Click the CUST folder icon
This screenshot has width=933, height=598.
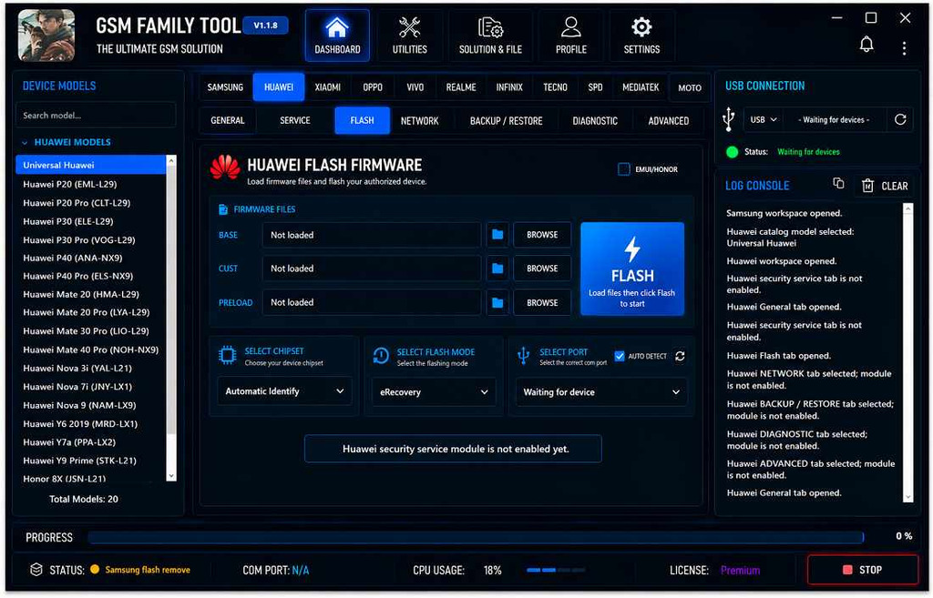[497, 269]
